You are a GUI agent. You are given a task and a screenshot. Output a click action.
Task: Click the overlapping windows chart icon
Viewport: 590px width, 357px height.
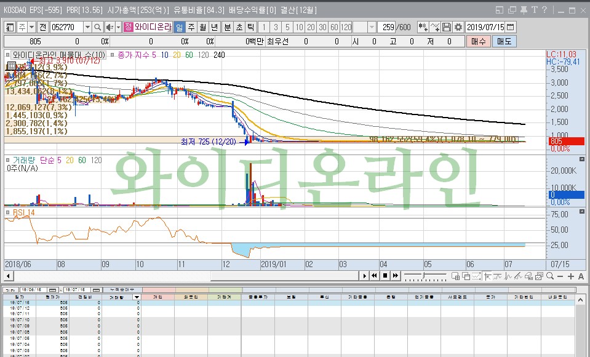click(466, 276)
